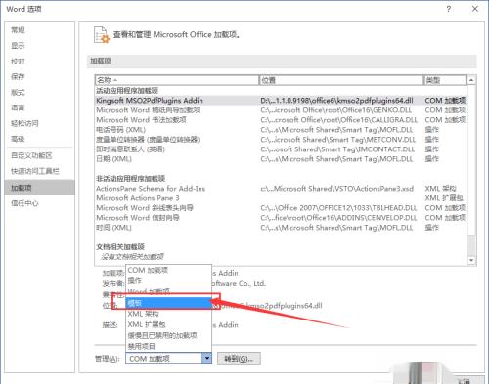
Task: Click the CALLIGRA.DLL location cell
Action: point(338,120)
